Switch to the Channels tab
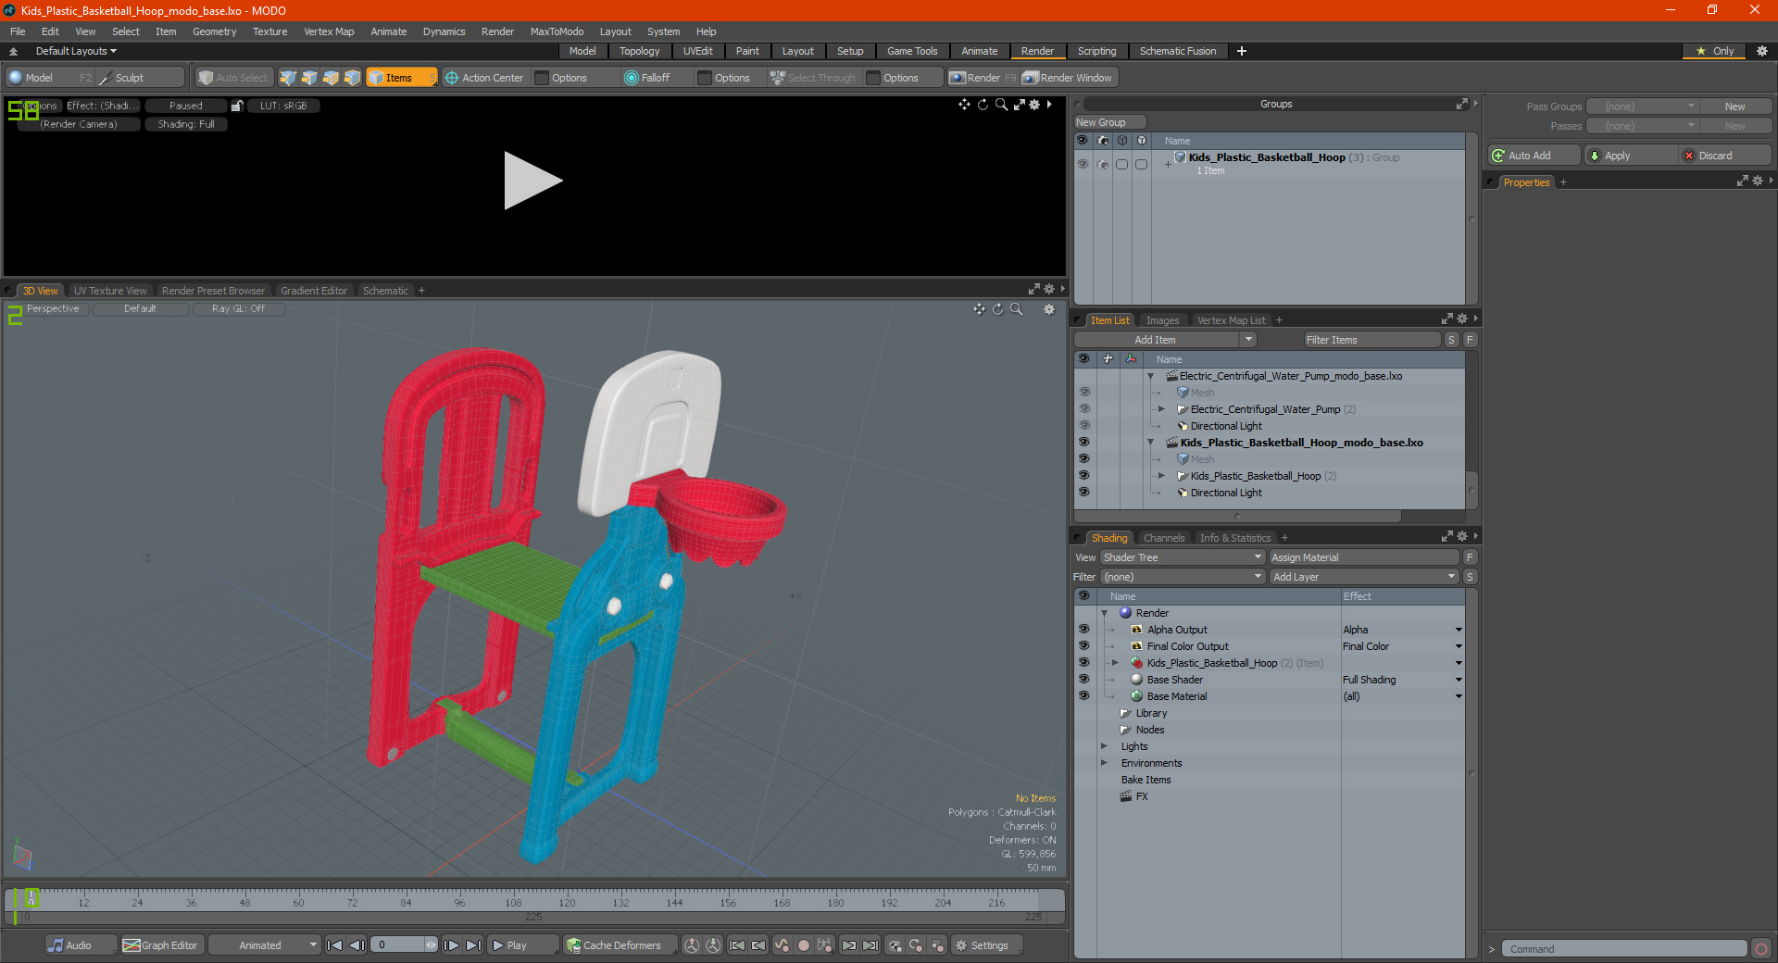 1164,538
